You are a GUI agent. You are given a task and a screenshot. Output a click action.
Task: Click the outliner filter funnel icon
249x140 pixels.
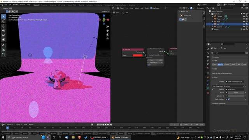(242, 8)
